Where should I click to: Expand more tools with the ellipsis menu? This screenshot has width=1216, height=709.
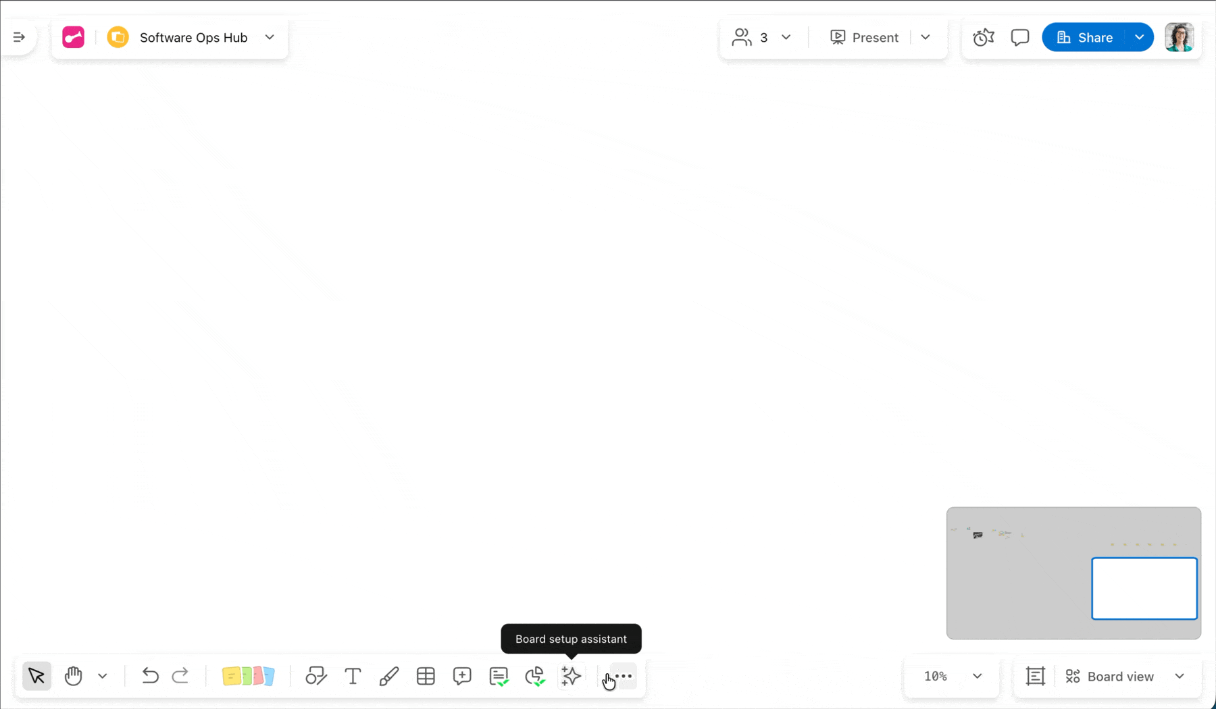click(622, 676)
